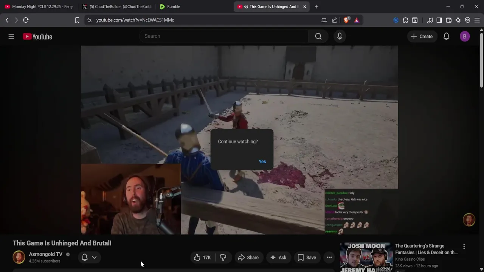Bookmark this page

click(x=77, y=20)
